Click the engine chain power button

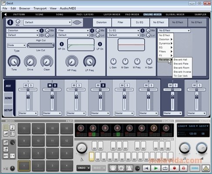point(10,22)
